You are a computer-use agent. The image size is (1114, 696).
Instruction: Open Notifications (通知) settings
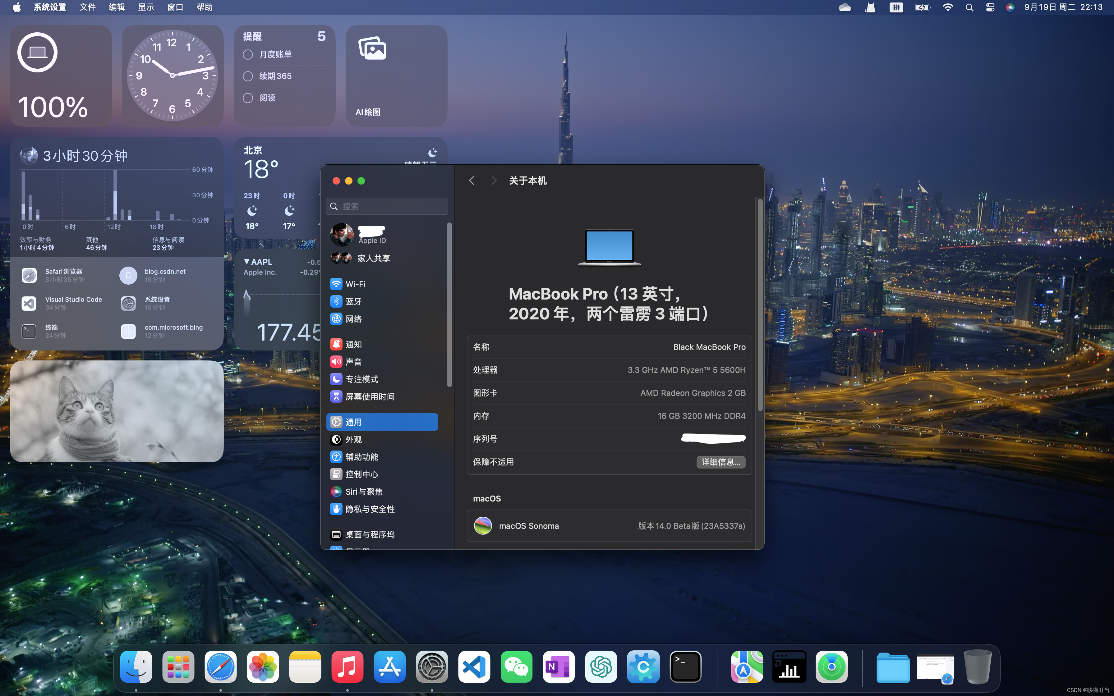click(382, 344)
